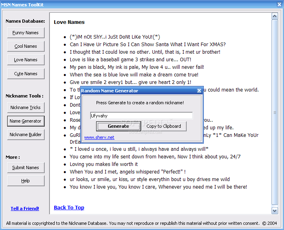This screenshot has height=230, width=284.
Task: Close the MSN Names ToolKit window
Action: click(279, 4)
